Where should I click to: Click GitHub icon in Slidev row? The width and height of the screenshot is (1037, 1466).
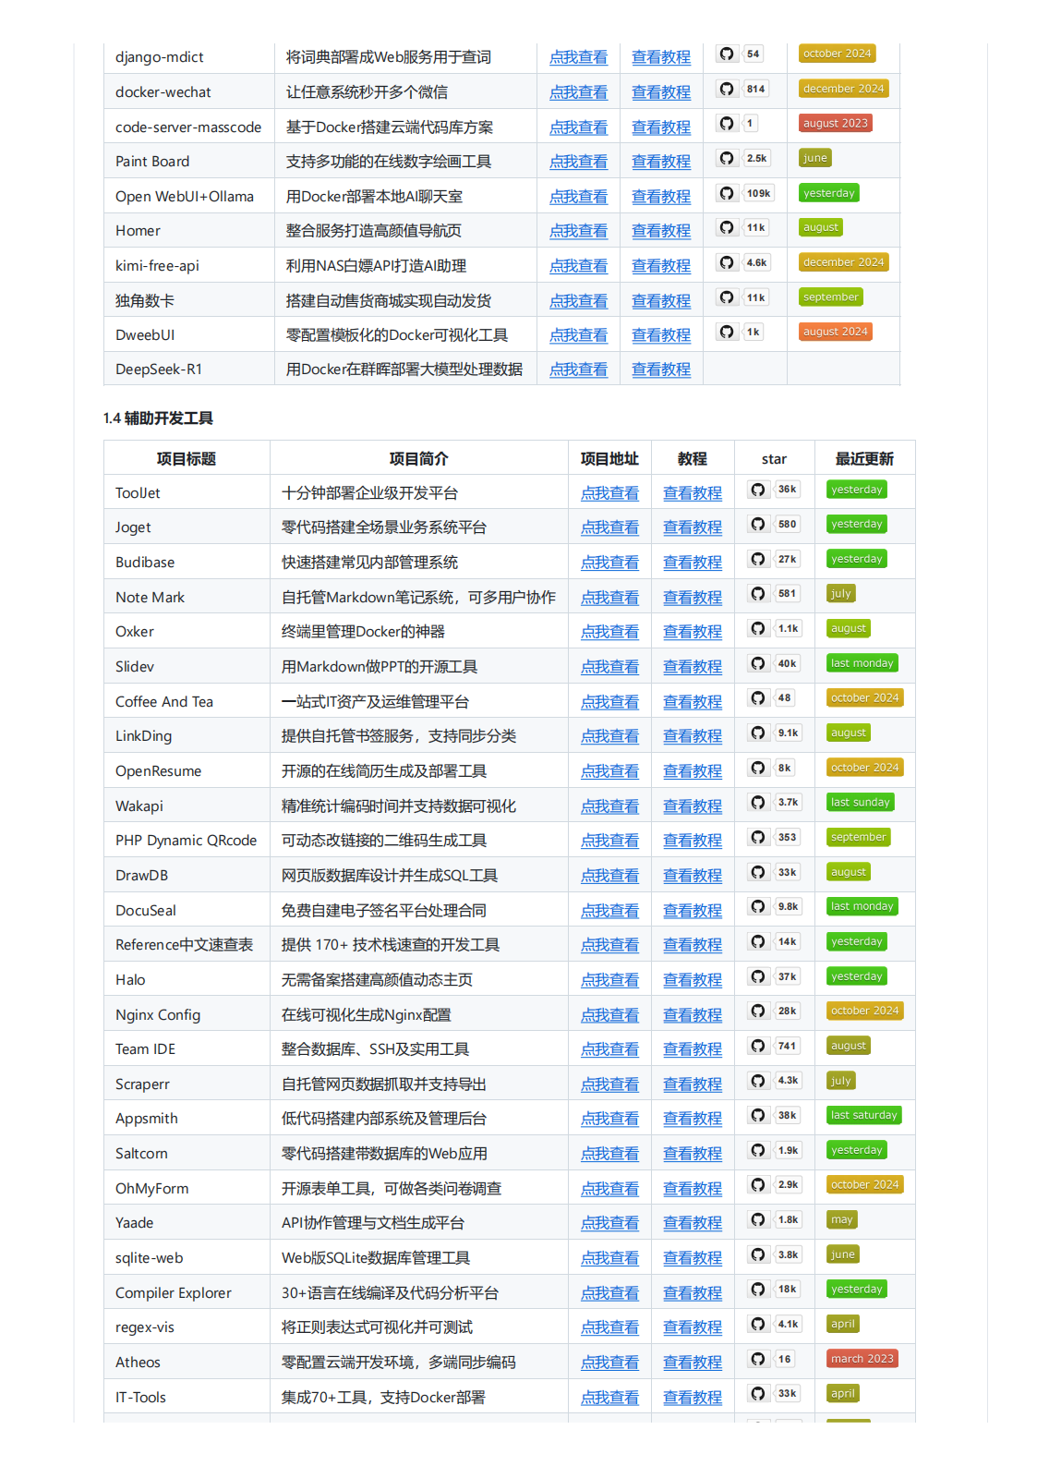pyautogui.click(x=758, y=663)
